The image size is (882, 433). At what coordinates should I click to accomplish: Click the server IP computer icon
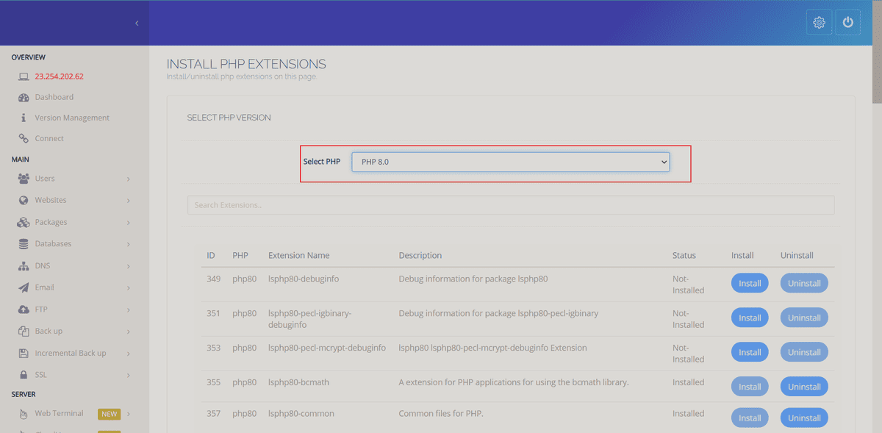24,76
